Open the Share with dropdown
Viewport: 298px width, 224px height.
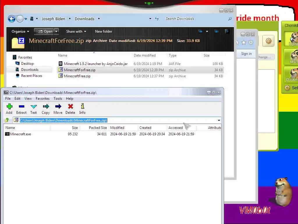pyautogui.click(x=76, y=32)
